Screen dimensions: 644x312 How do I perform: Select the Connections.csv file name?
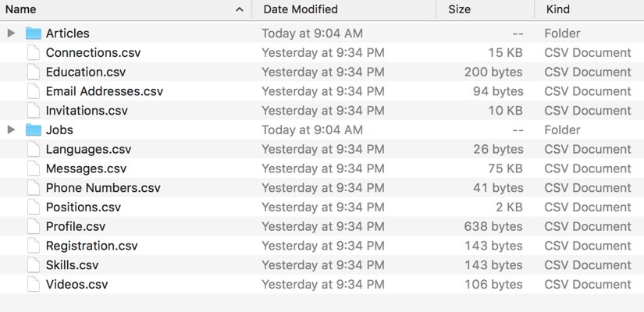coord(93,52)
